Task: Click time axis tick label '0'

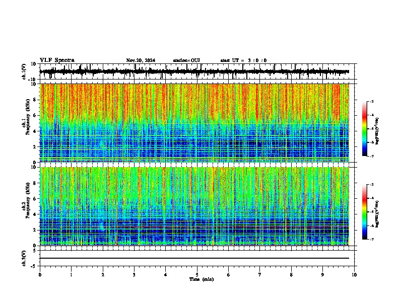Action: pos(40,275)
